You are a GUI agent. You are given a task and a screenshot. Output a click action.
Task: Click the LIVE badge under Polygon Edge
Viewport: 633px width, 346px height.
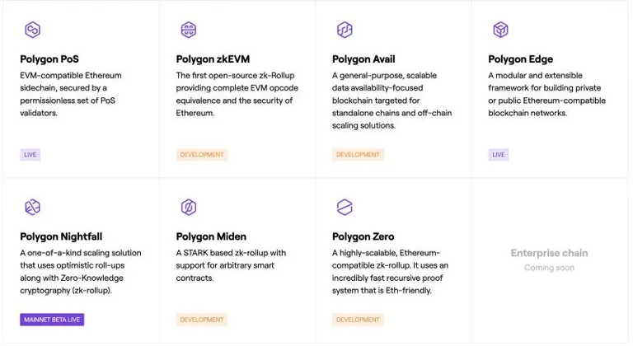coord(499,155)
